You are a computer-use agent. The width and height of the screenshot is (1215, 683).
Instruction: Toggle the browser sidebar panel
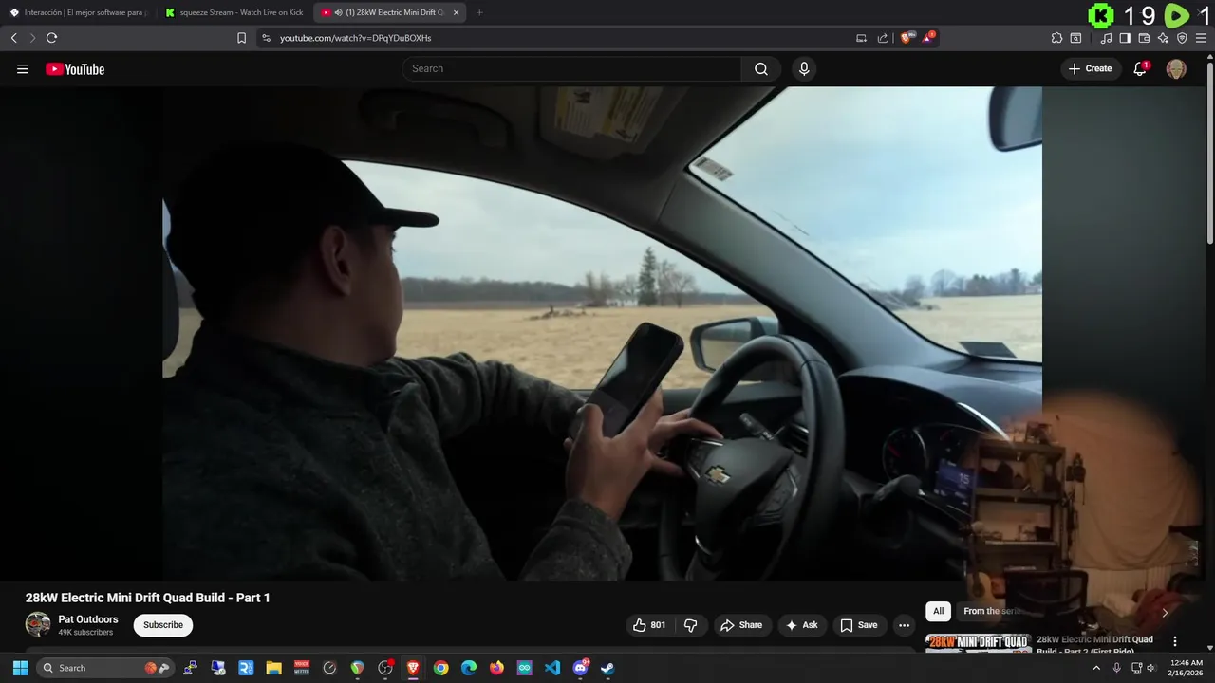tap(1125, 38)
